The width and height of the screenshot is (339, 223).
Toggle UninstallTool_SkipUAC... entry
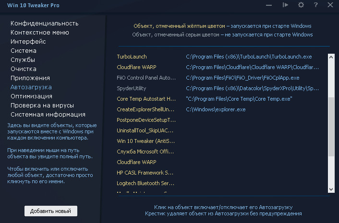tap(145, 130)
